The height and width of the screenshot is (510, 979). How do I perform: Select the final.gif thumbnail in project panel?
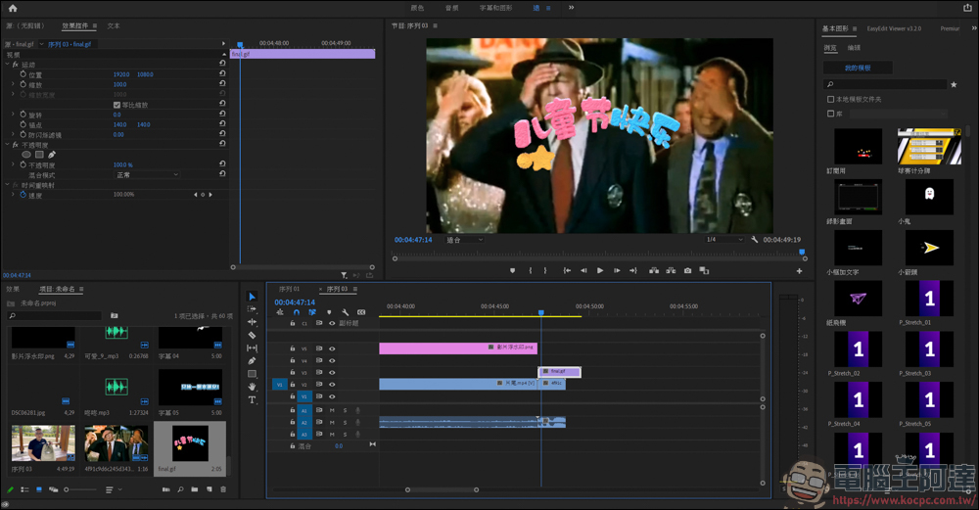tap(191, 443)
